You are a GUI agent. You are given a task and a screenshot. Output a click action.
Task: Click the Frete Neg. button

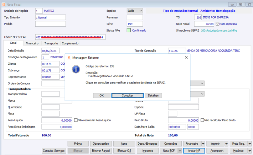[x=238, y=144]
